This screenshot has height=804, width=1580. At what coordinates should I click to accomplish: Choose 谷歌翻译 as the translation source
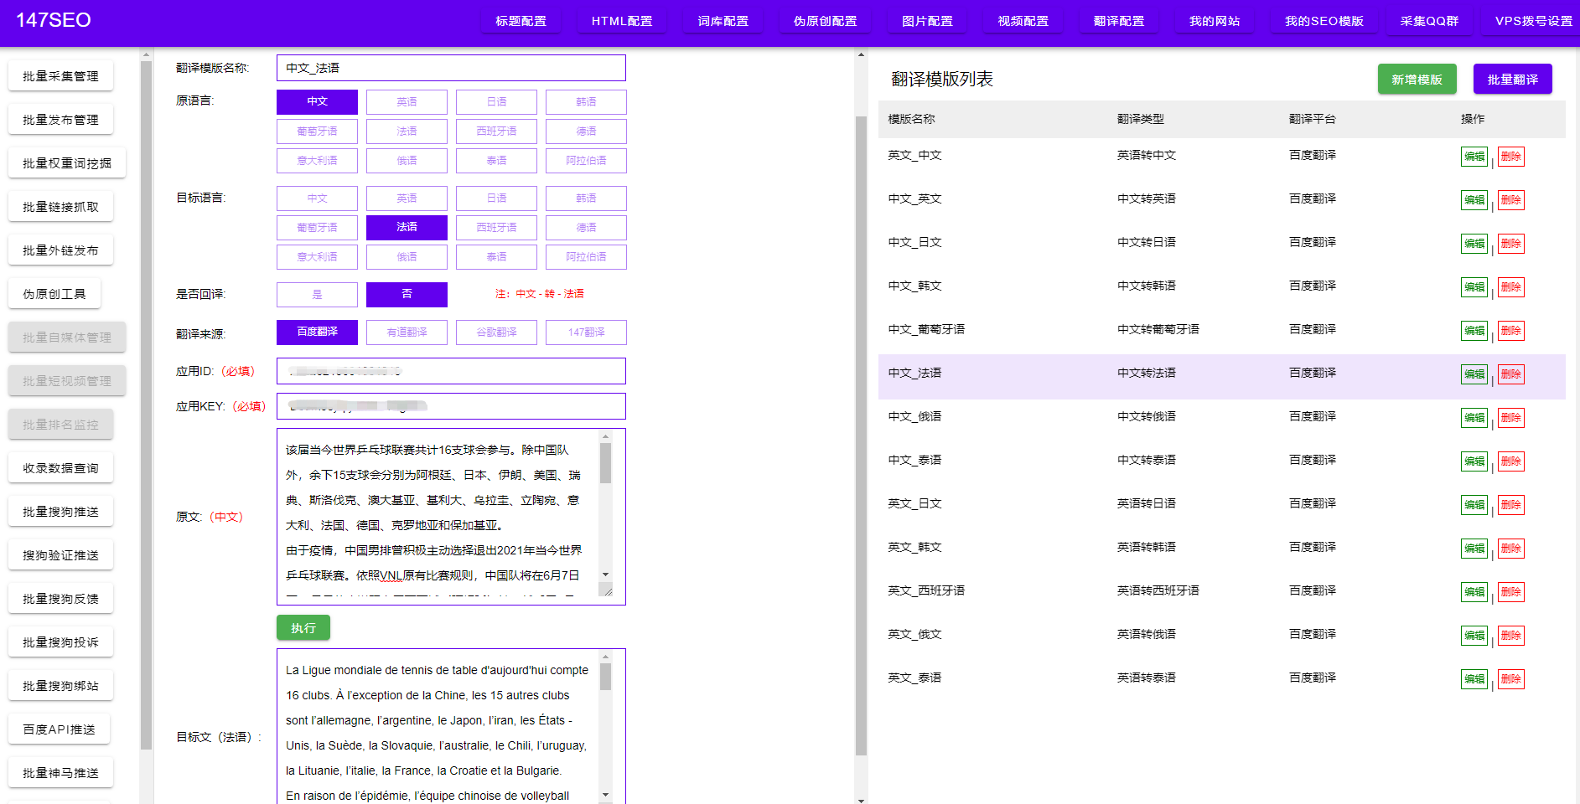496,332
